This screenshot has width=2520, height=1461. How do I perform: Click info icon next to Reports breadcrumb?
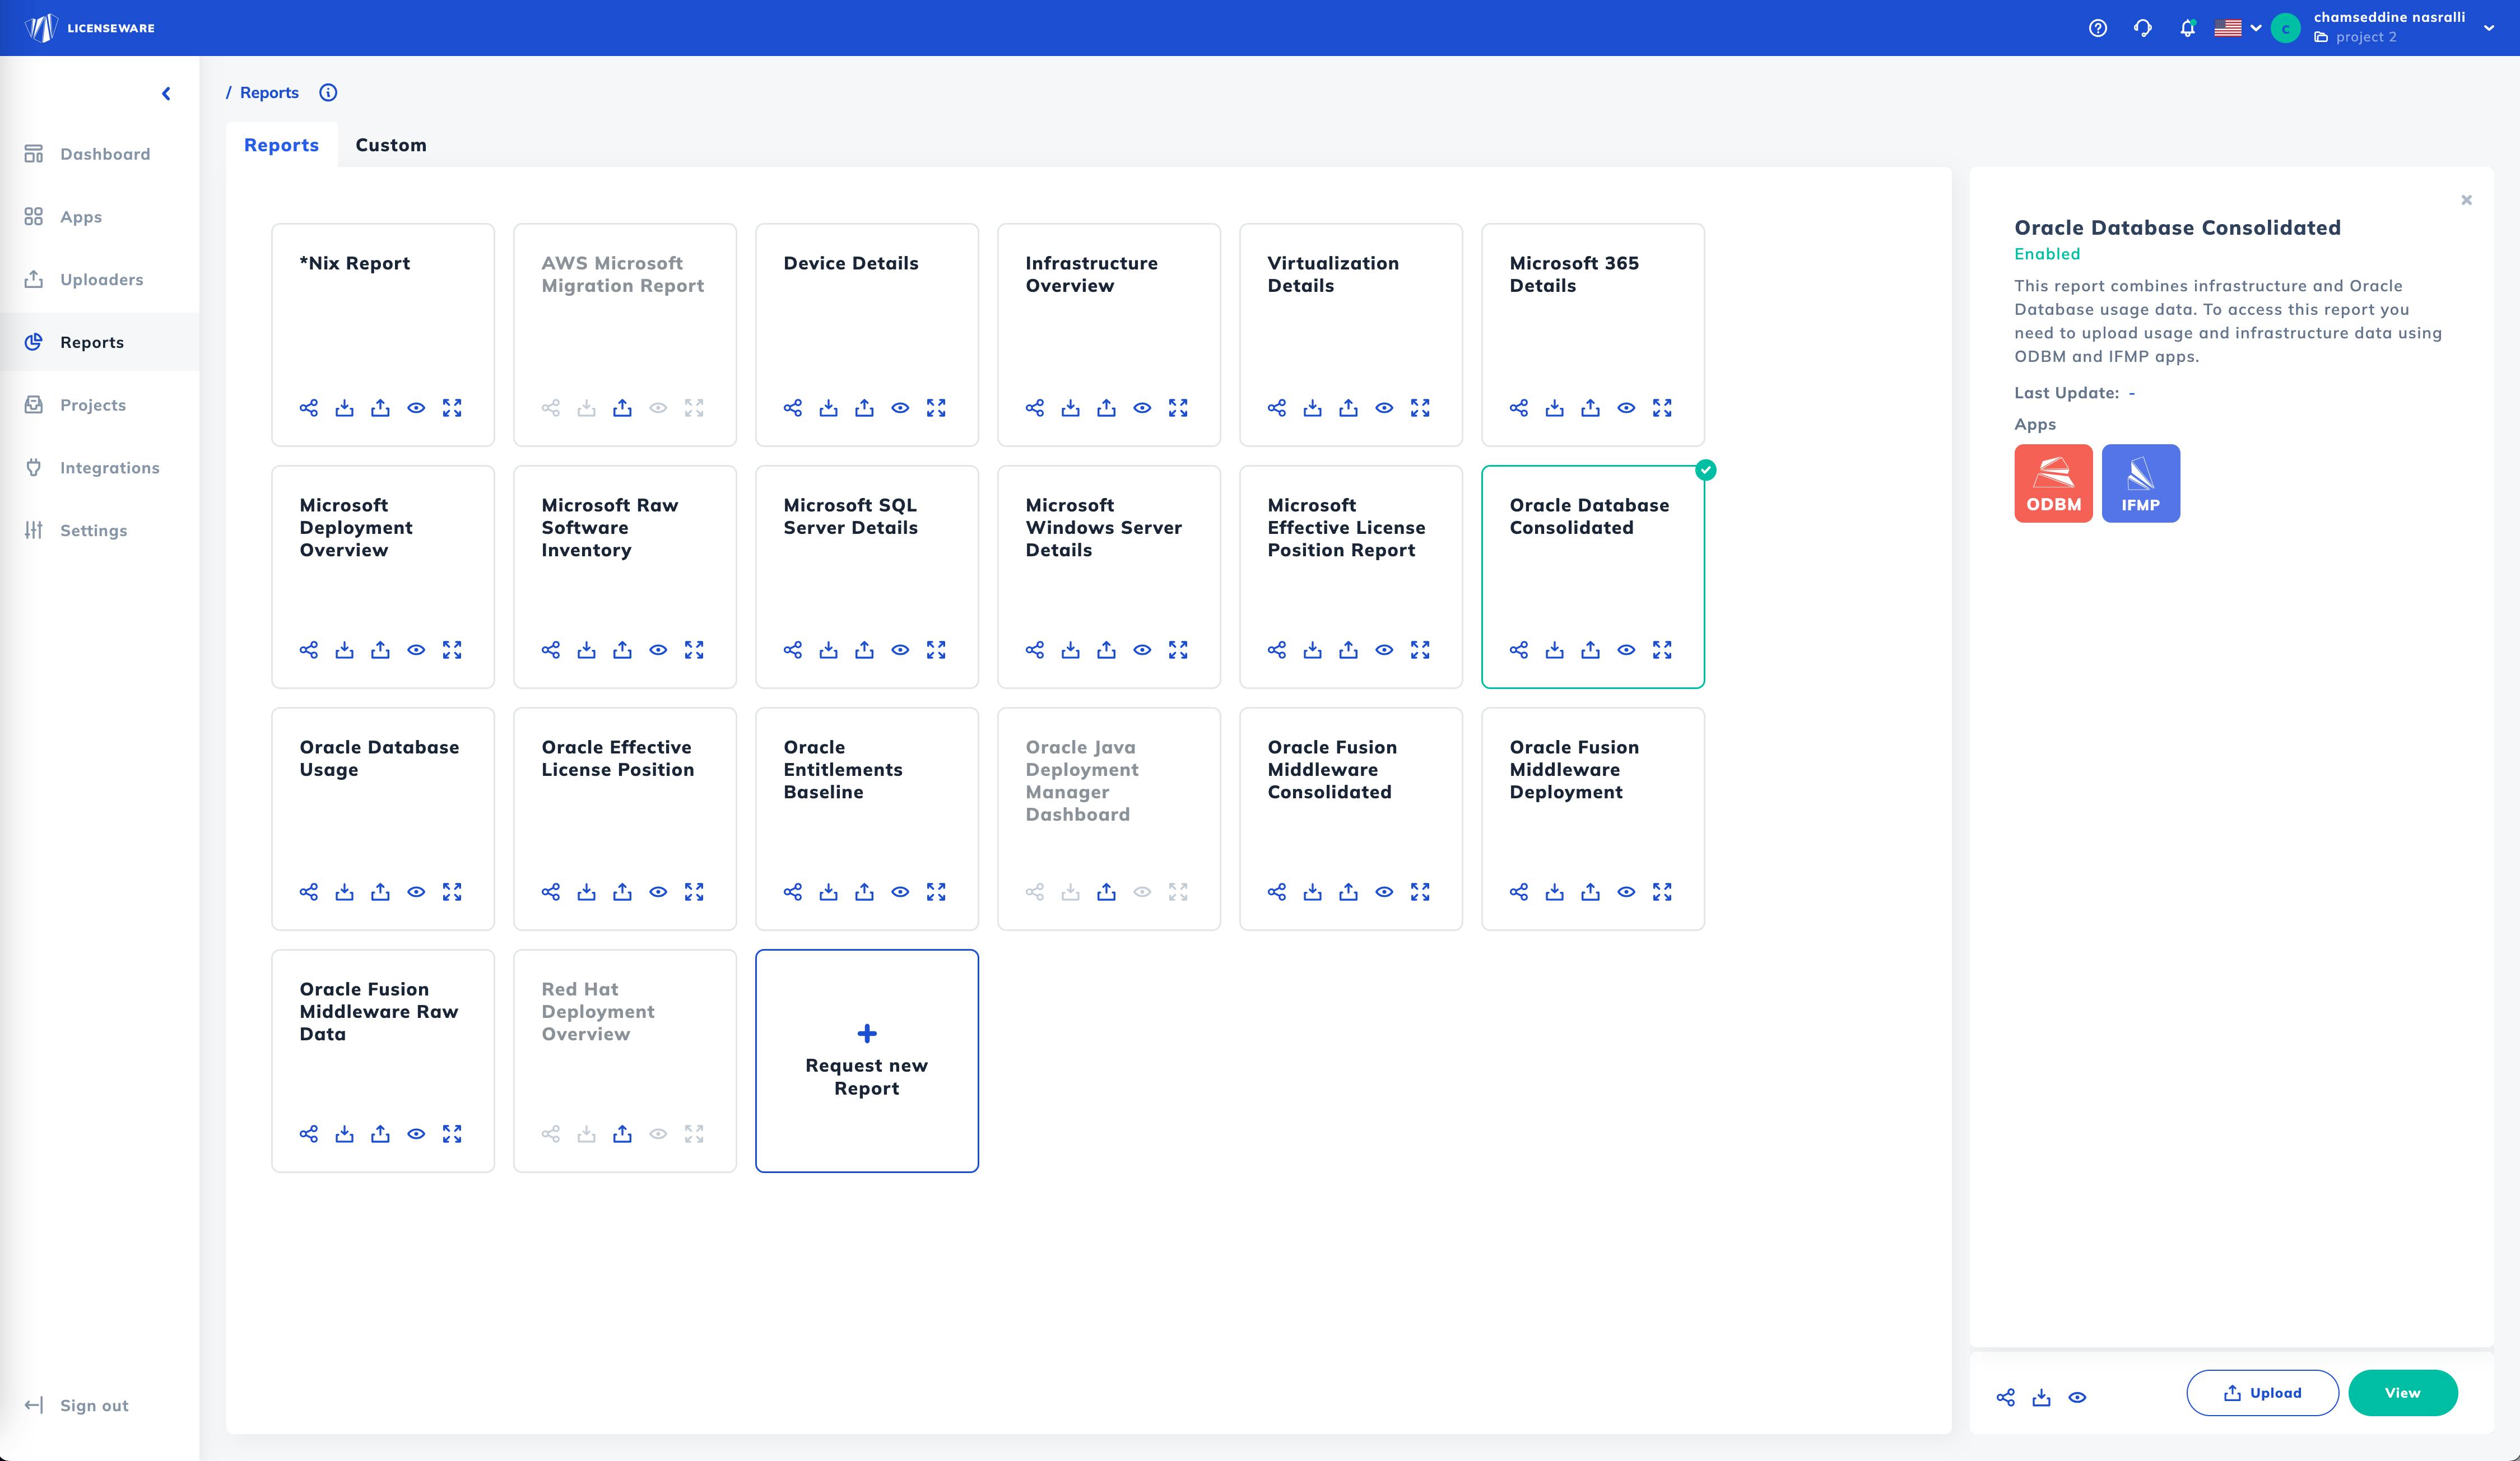[328, 93]
